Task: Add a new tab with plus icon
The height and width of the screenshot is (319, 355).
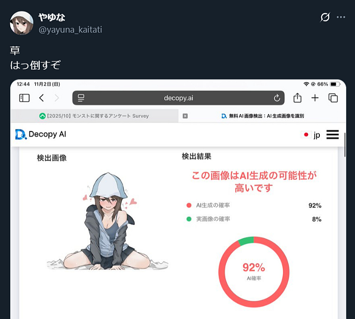Action: click(x=315, y=98)
